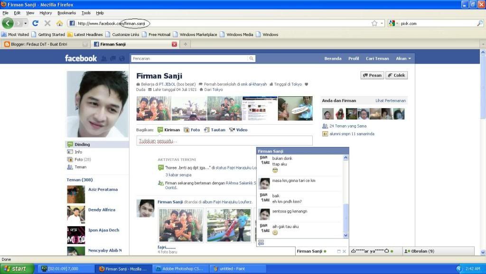The height and width of the screenshot is (274, 486).
Task: Open Most Visited bookmarks toolbar item
Action: coord(15,35)
